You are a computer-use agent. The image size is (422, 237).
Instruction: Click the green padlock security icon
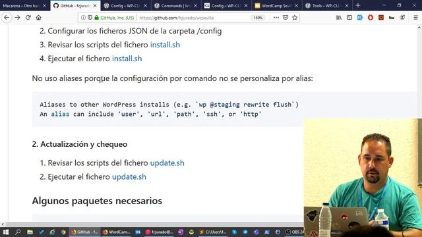97,18
